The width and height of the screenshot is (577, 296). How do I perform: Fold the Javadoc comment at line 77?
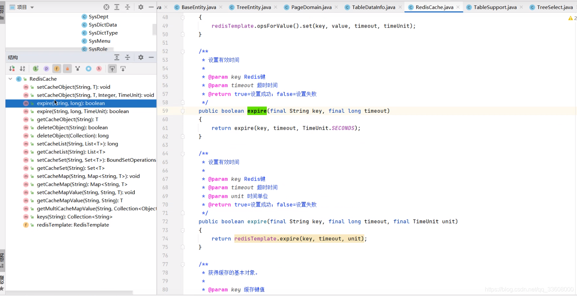coord(183,264)
